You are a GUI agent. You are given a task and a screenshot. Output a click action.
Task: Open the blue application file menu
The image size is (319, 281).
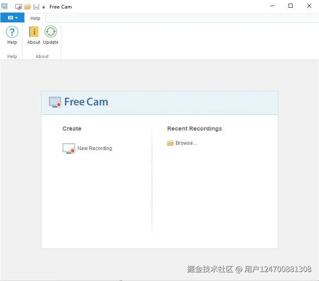(13, 18)
